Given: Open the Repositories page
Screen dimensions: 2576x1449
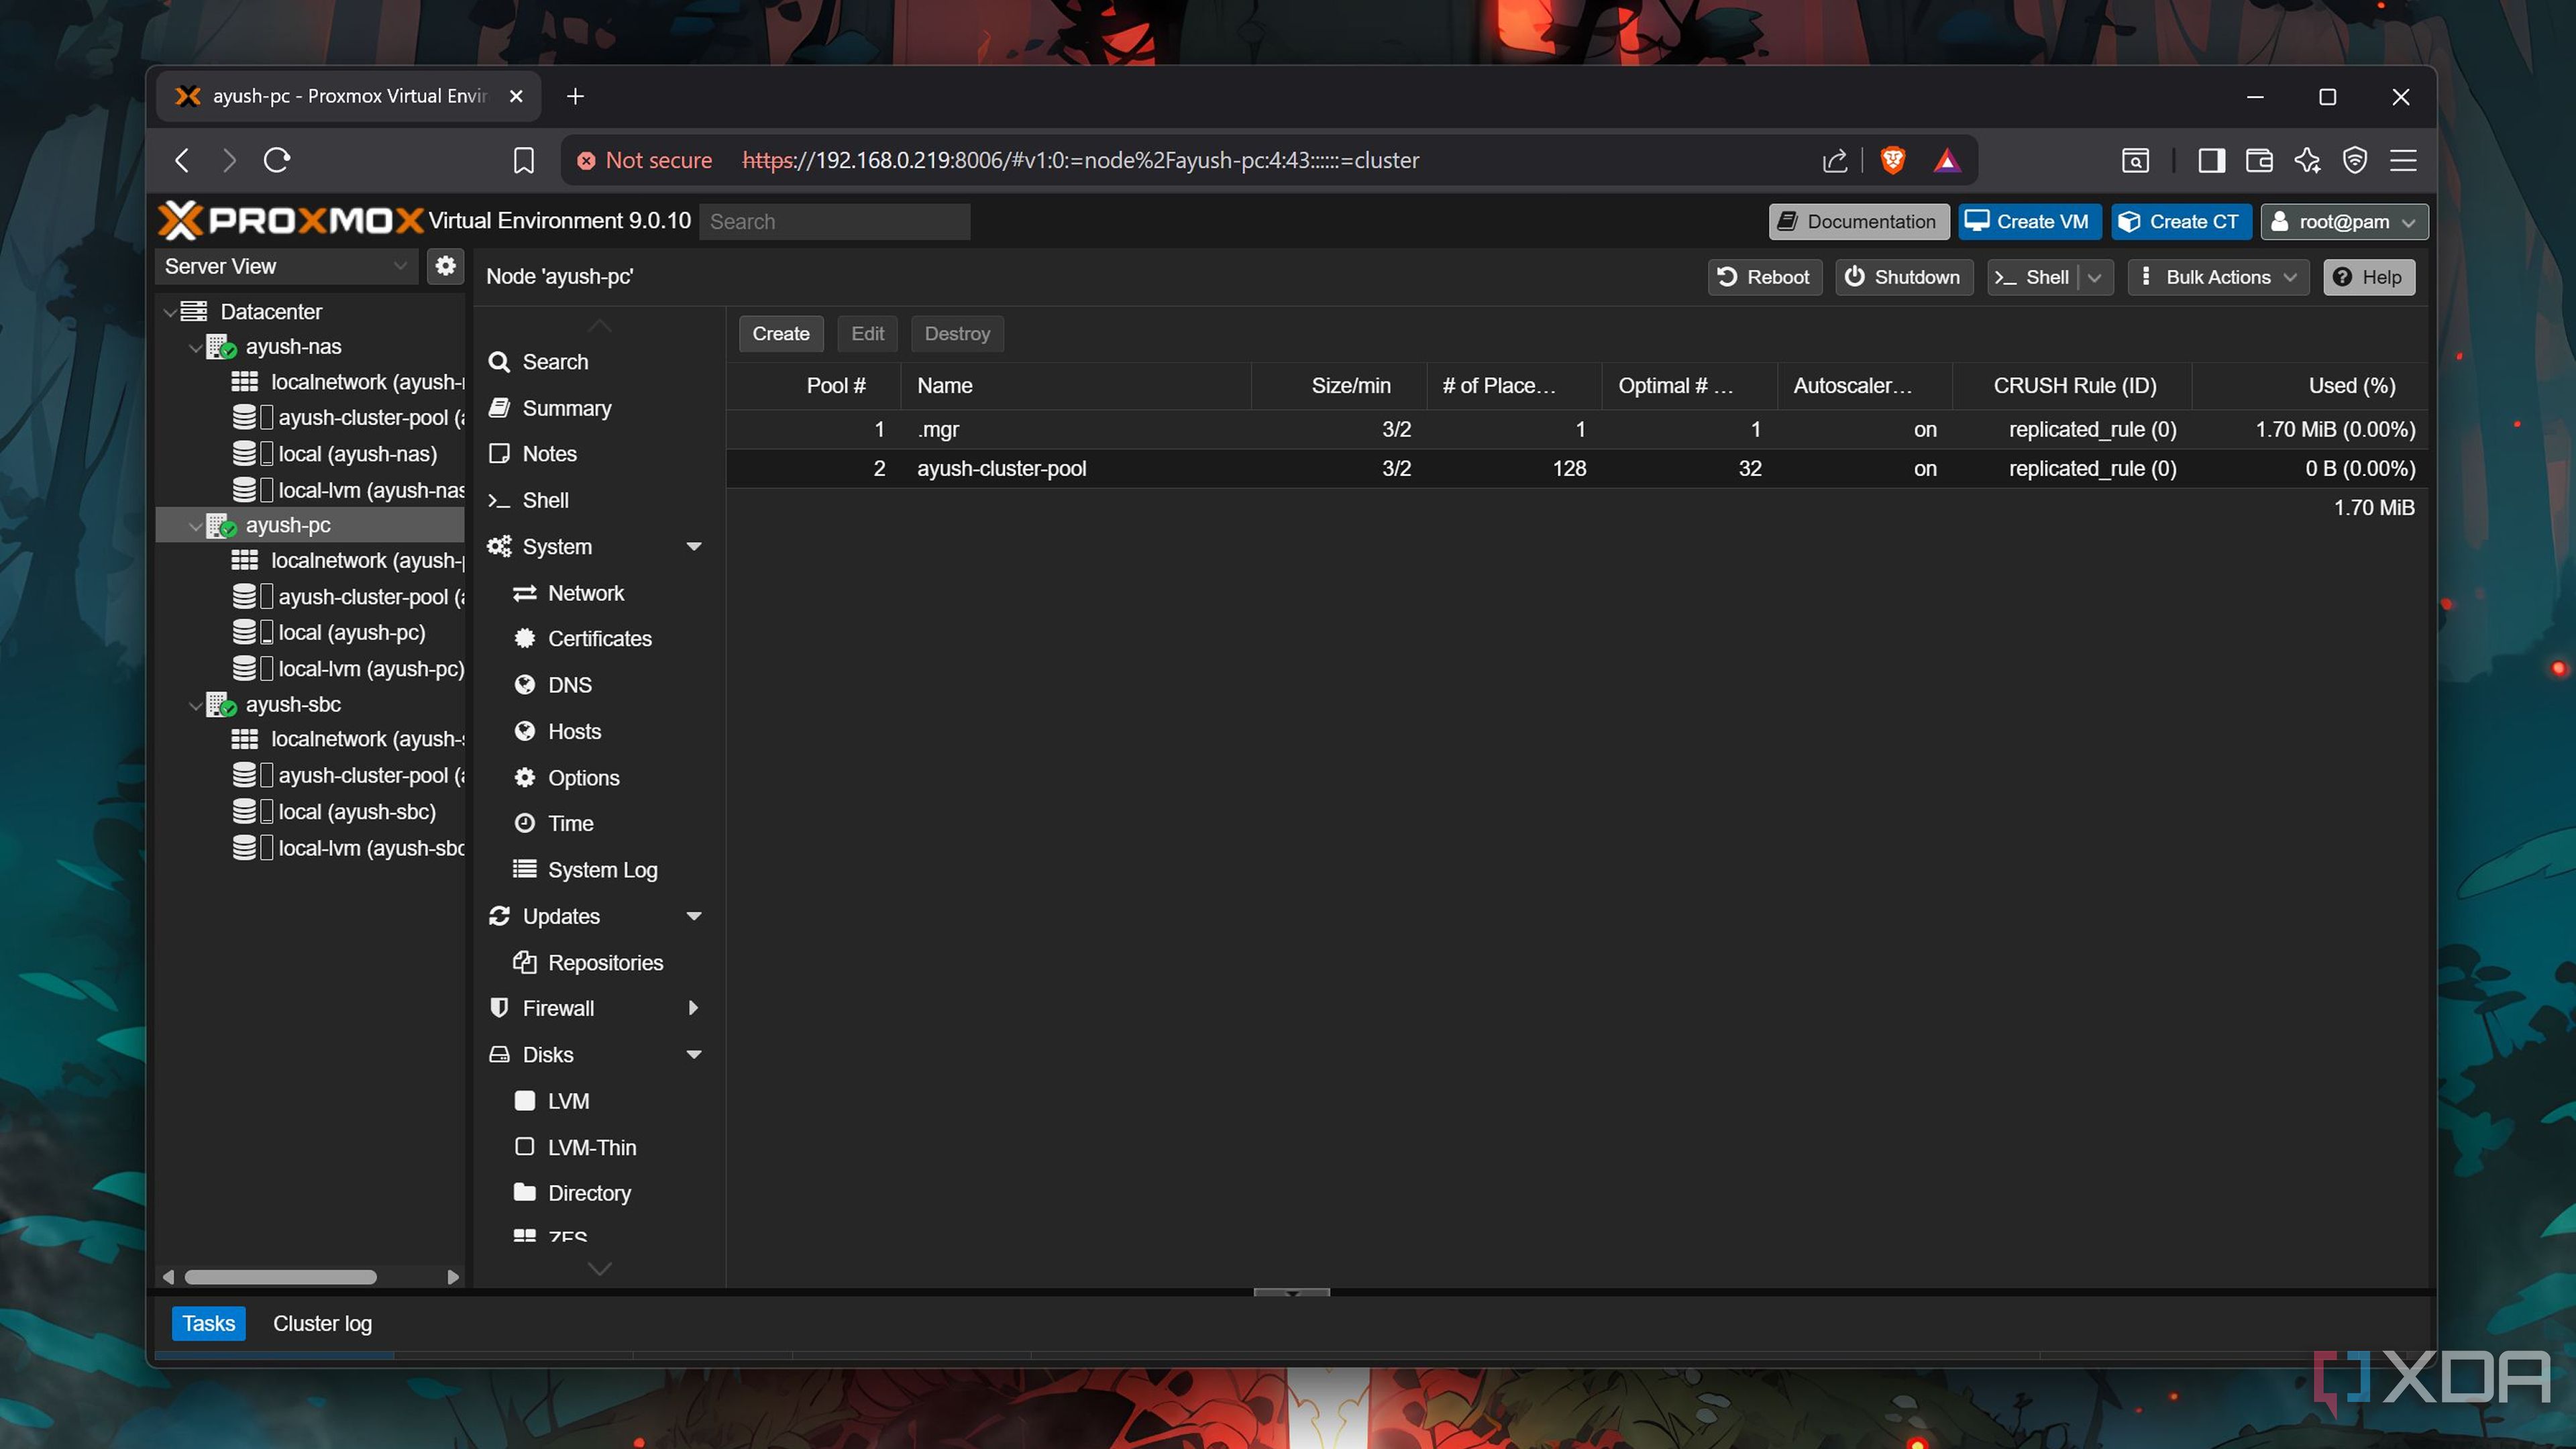Looking at the screenshot, I should [605, 963].
